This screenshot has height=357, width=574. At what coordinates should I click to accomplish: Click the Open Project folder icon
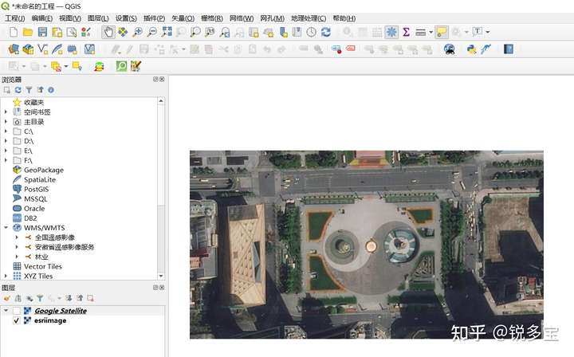coord(28,32)
